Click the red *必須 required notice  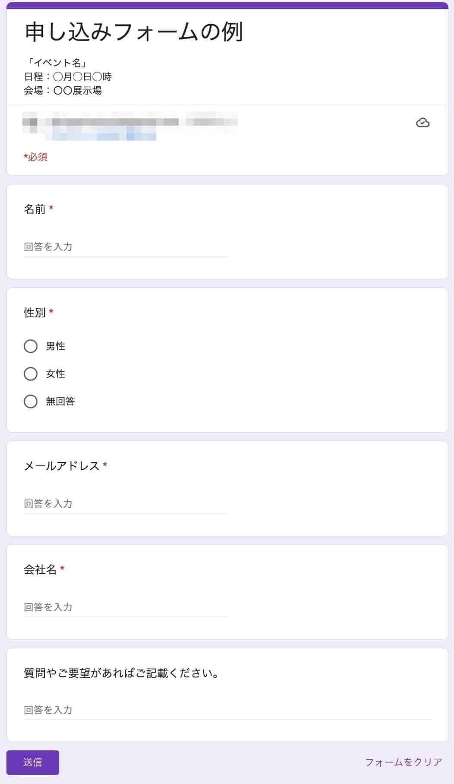click(x=36, y=158)
